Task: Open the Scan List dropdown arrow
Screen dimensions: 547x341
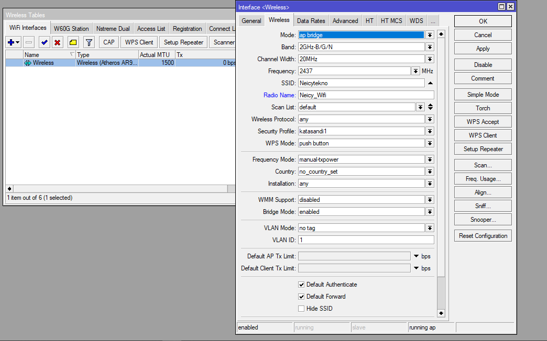Action: tap(420, 107)
